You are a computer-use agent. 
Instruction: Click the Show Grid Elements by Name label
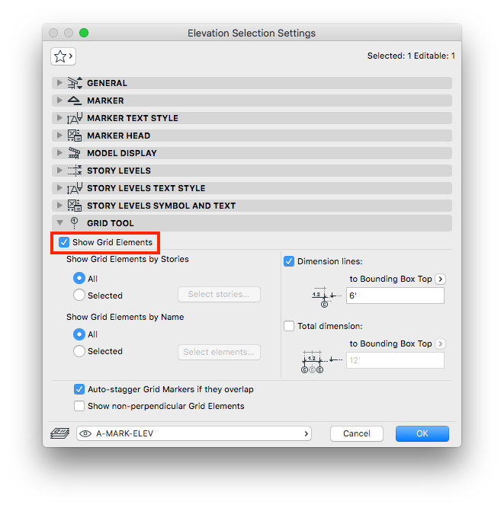tap(125, 317)
